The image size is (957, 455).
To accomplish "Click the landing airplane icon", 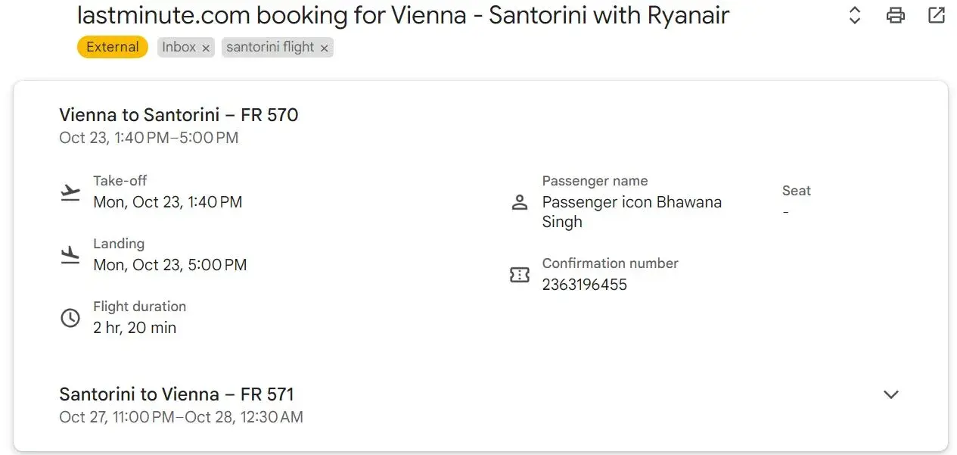I will point(70,255).
